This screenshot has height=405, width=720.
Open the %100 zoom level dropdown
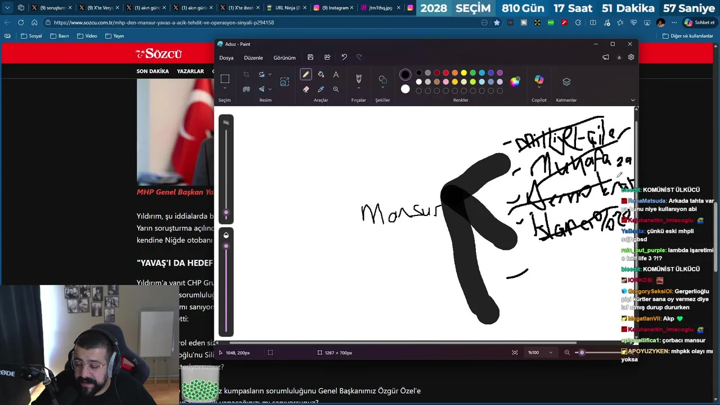coord(540,353)
